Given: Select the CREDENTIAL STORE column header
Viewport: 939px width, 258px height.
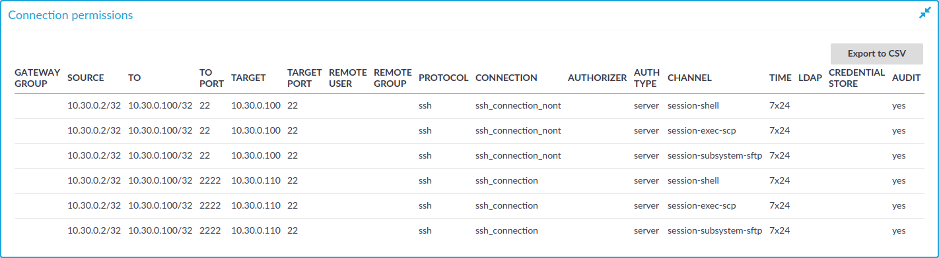Looking at the screenshot, I should [857, 78].
